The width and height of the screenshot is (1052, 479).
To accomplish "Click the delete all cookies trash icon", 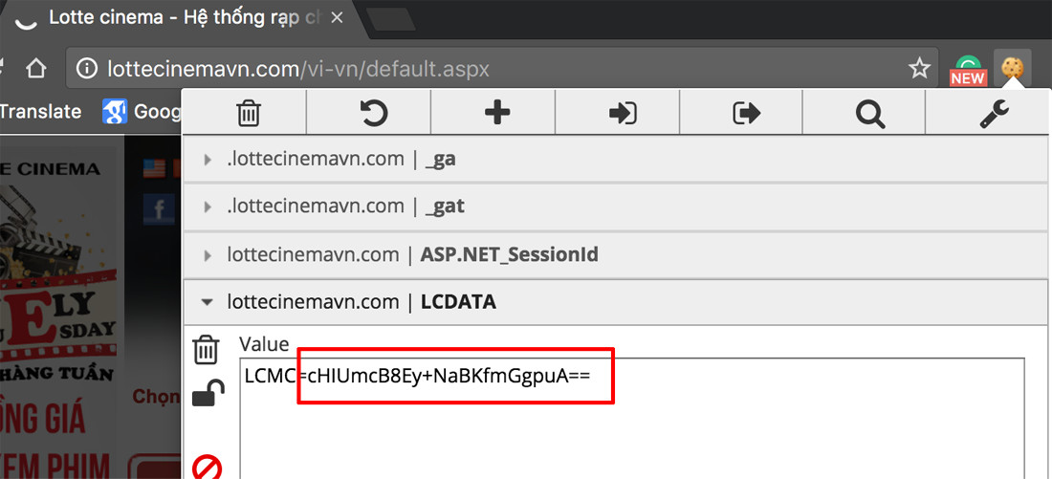I will pos(248,113).
